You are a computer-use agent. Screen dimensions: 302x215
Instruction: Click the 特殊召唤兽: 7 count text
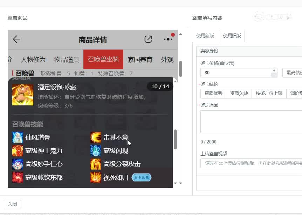[115, 73]
